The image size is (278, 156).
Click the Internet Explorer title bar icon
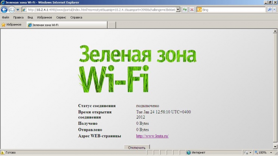[x=3, y=2]
